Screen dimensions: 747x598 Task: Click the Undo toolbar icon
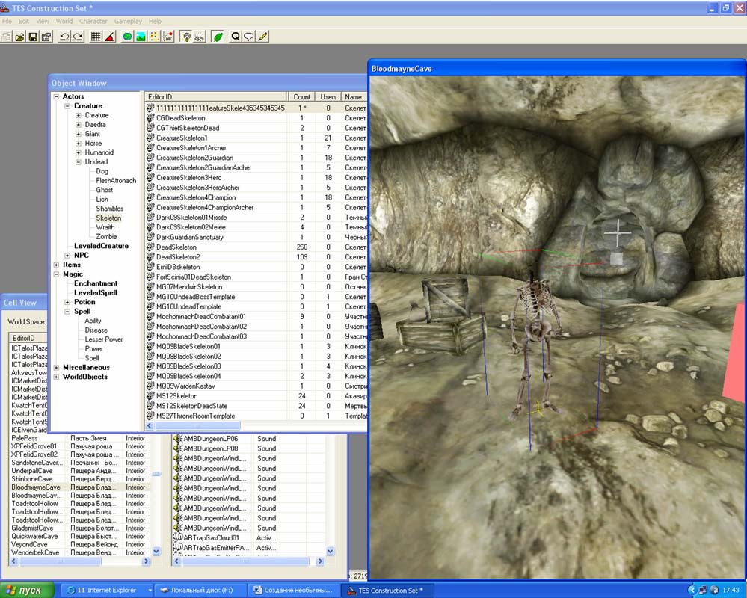[x=64, y=37]
